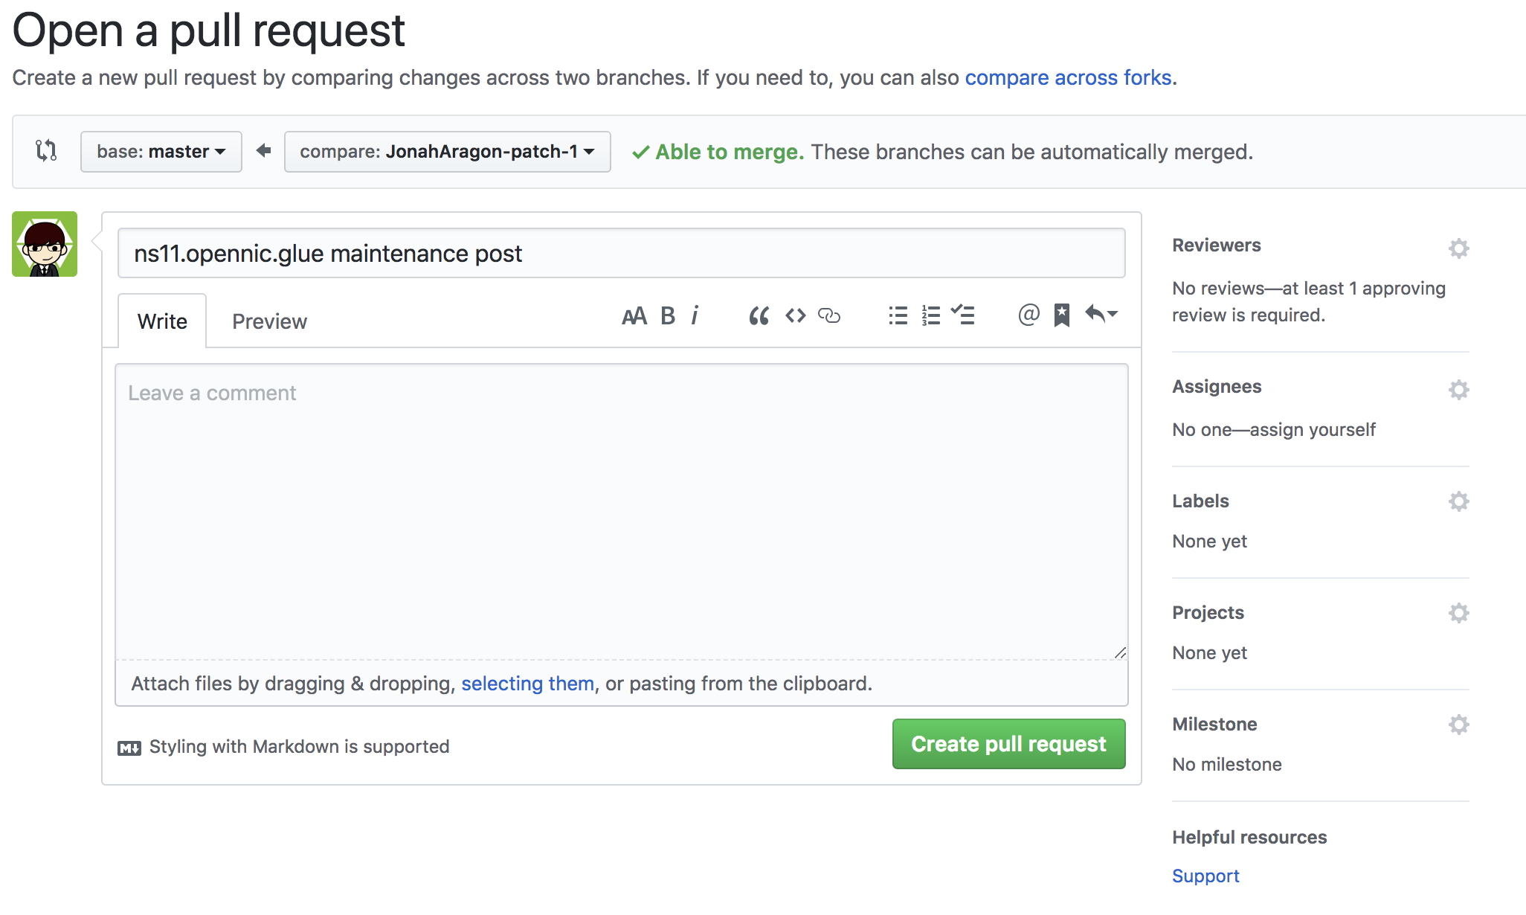Screen dimensions: 1526x915
Task: Add a numbered list
Action: click(930, 316)
